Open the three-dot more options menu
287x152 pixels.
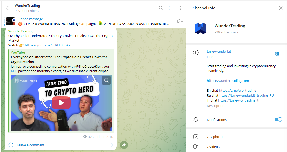pyautogui.click(x=180, y=8)
